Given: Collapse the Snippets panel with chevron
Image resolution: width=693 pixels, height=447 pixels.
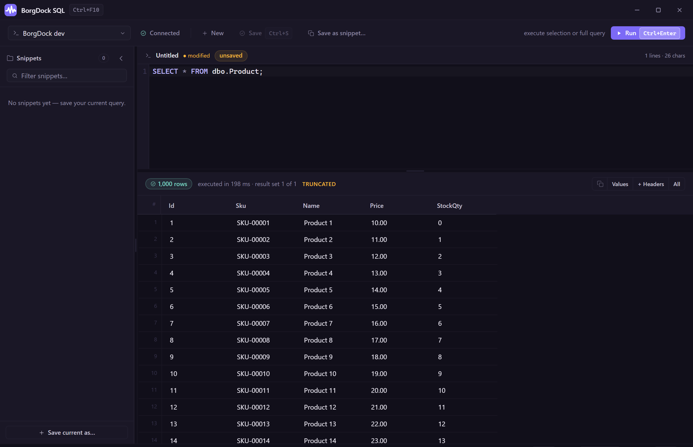Looking at the screenshot, I should [x=121, y=58].
